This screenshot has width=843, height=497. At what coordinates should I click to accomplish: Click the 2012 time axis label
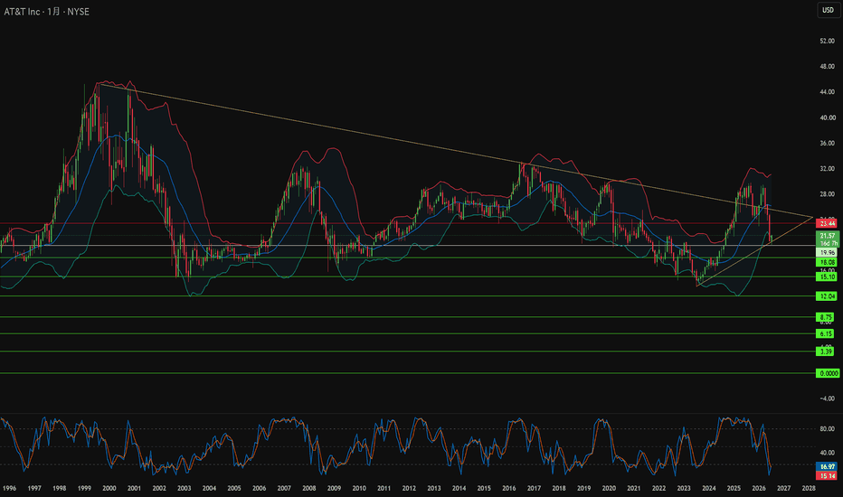pyautogui.click(x=409, y=488)
